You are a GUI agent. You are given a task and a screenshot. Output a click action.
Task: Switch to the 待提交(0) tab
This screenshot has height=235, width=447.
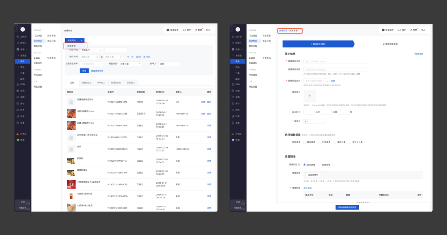click(x=86, y=83)
